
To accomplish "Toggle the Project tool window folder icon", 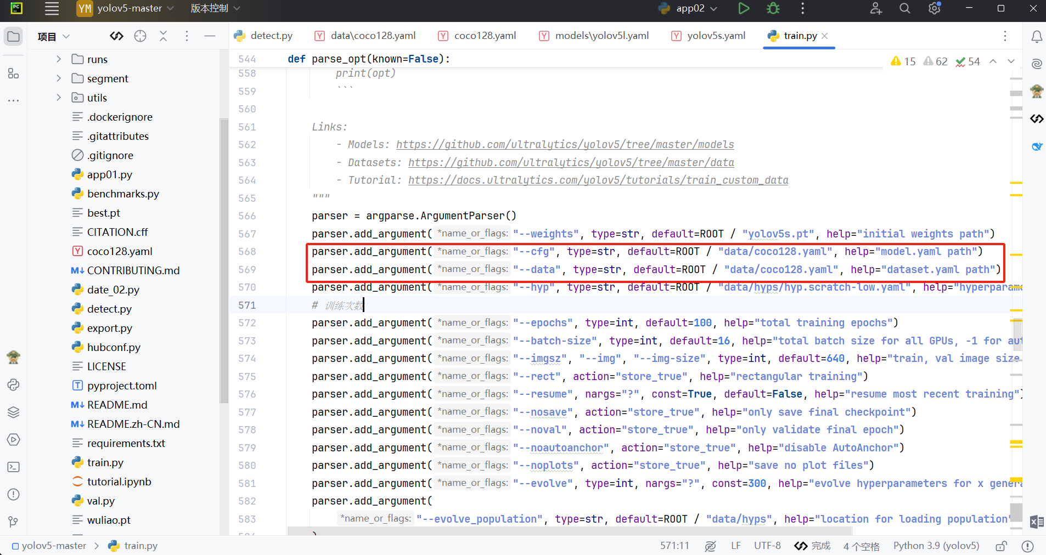I will pyautogui.click(x=13, y=37).
